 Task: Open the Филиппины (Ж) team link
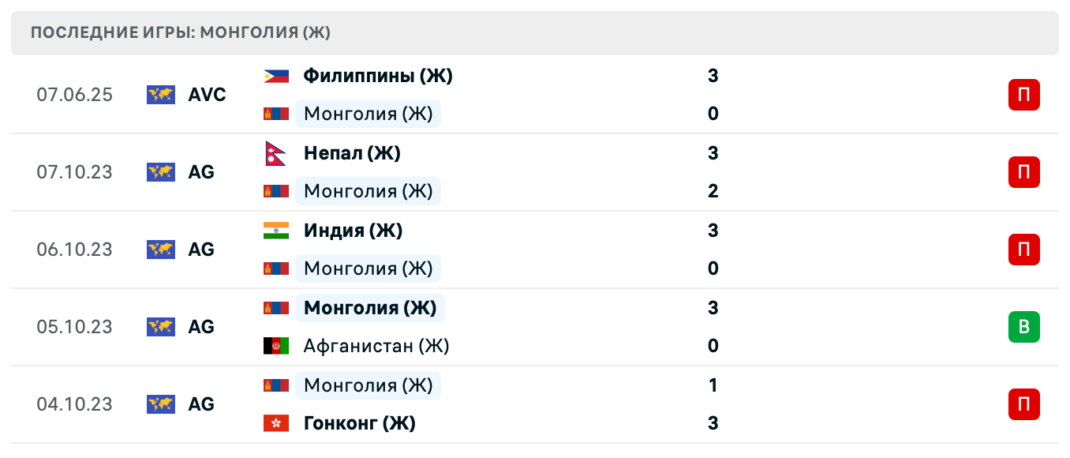378,76
